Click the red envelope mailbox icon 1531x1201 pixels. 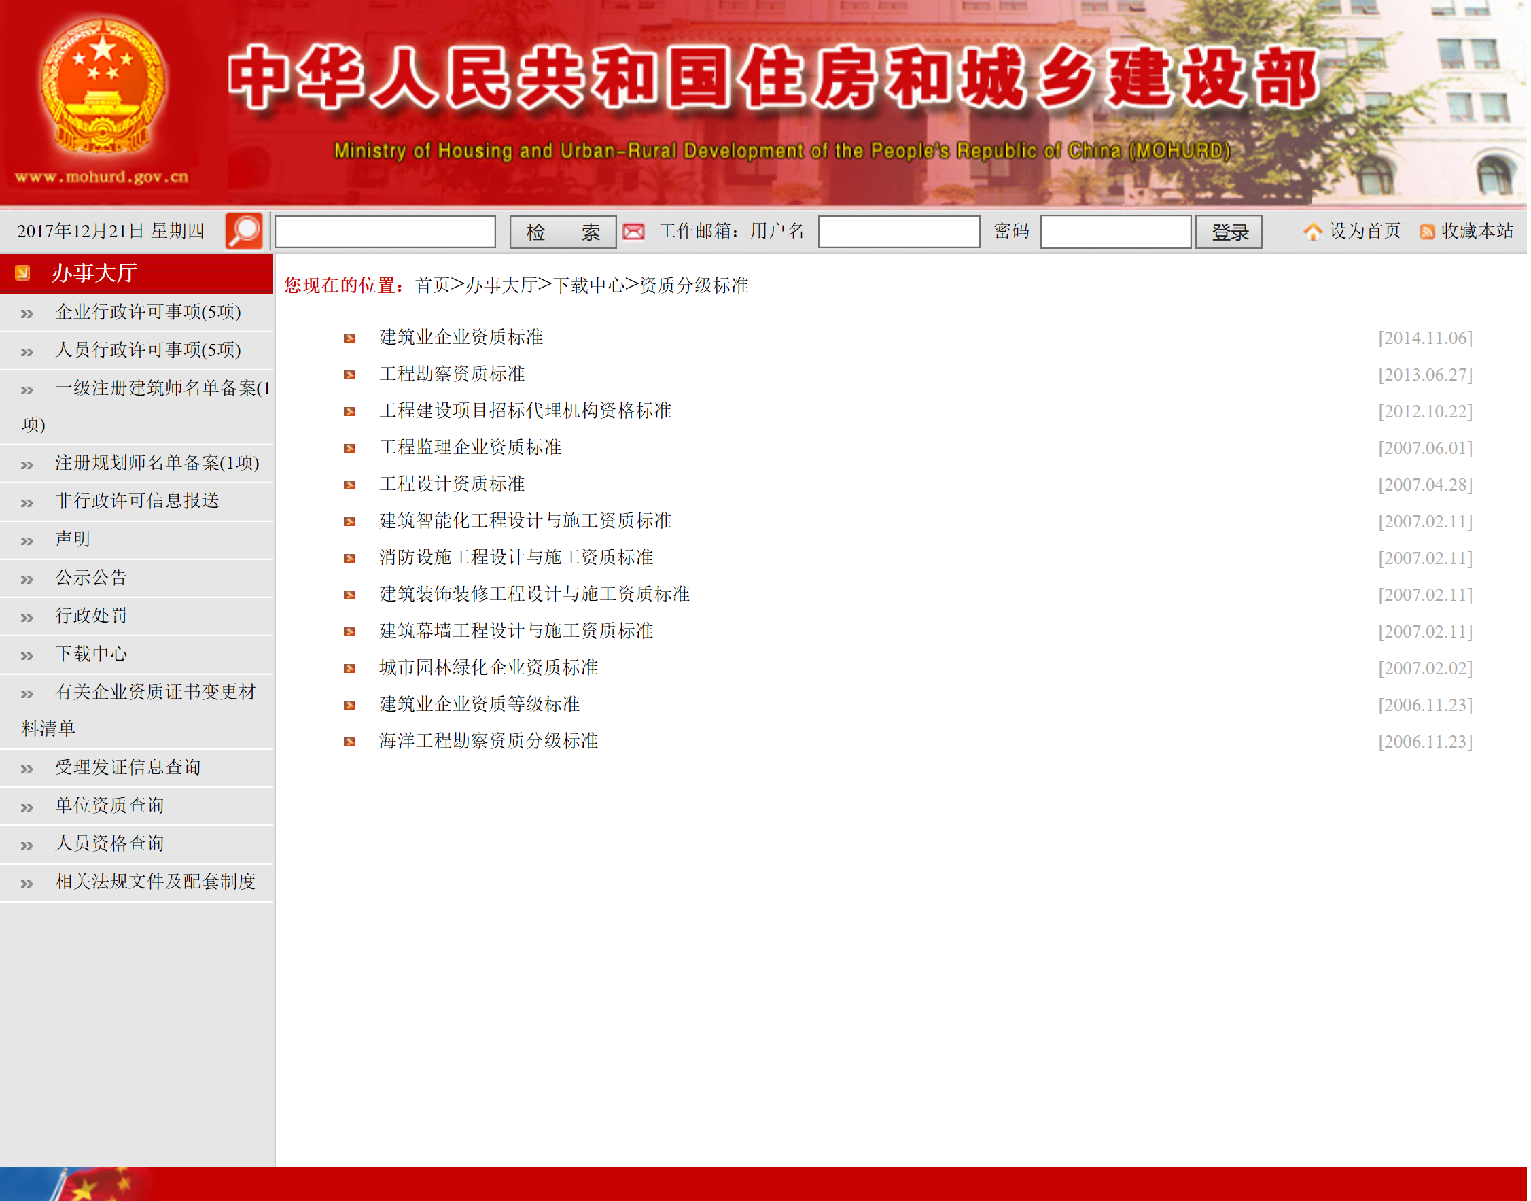634,231
